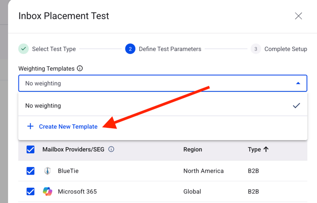Click the green checkmark step one icon

point(24,49)
